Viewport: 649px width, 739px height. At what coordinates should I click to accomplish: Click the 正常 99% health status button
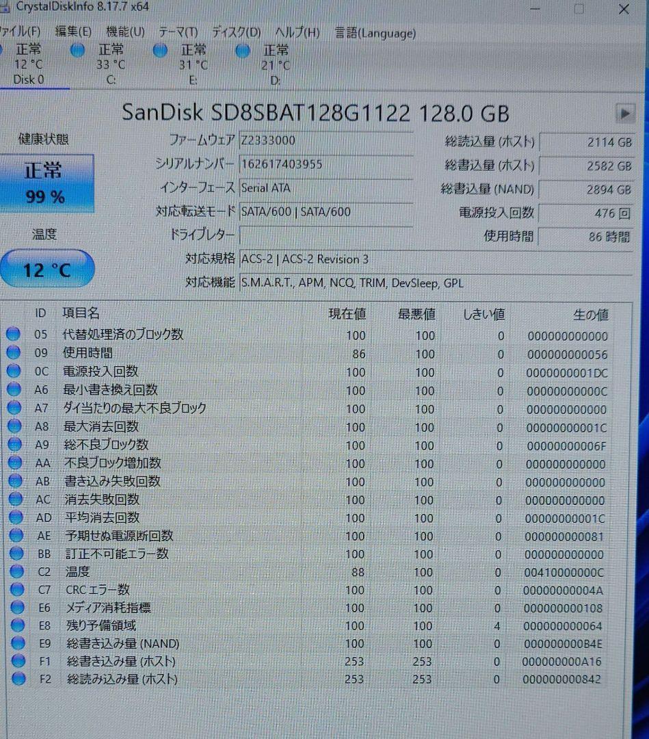point(48,181)
